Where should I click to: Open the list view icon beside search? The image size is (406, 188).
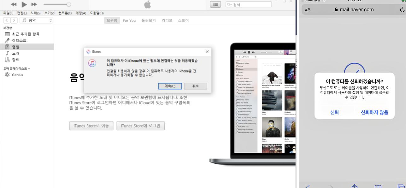(215, 4)
